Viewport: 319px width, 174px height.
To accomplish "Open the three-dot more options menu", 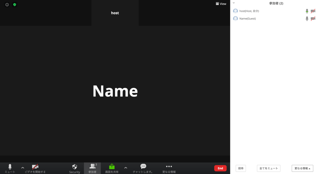I will pyautogui.click(x=169, y=167).
